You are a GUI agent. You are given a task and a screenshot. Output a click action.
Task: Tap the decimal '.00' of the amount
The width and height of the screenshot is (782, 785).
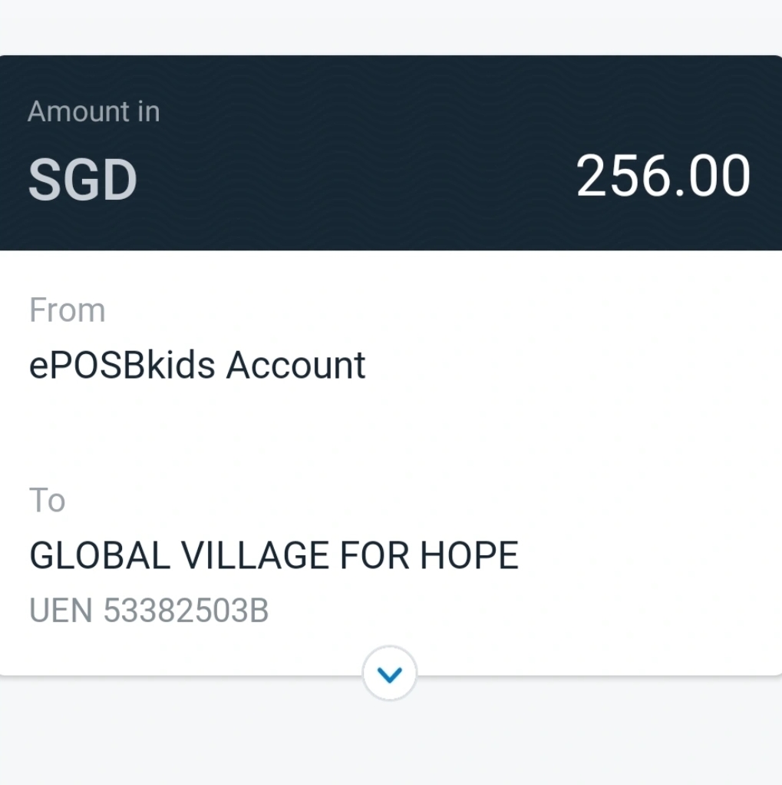pyautogui.click(x=714, y=177)
